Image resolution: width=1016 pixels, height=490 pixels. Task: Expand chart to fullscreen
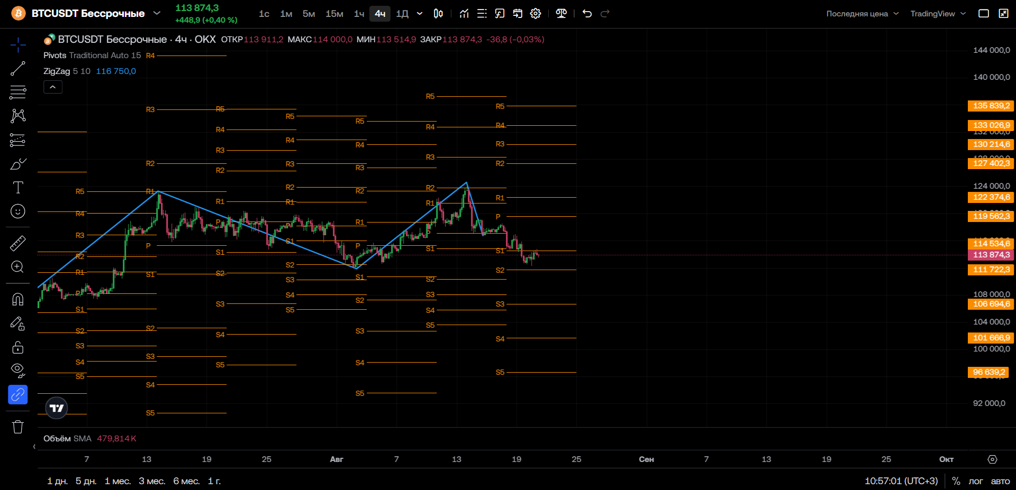[x=1003, y=14]
